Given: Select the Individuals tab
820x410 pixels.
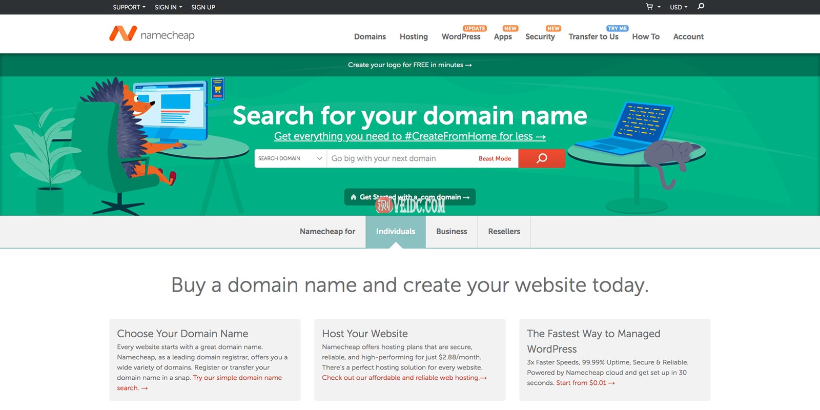Looking at the screenshot, I should 396,232.
